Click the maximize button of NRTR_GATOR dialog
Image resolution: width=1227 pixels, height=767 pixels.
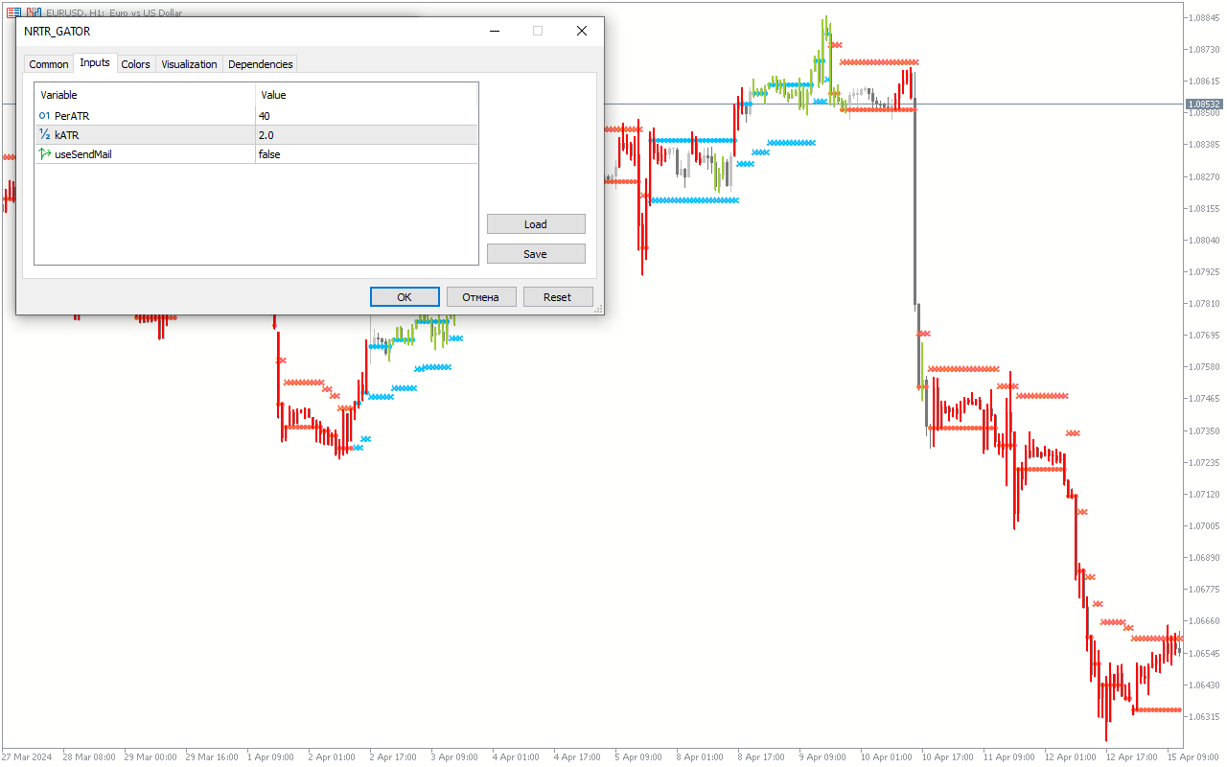coord(538,31)
